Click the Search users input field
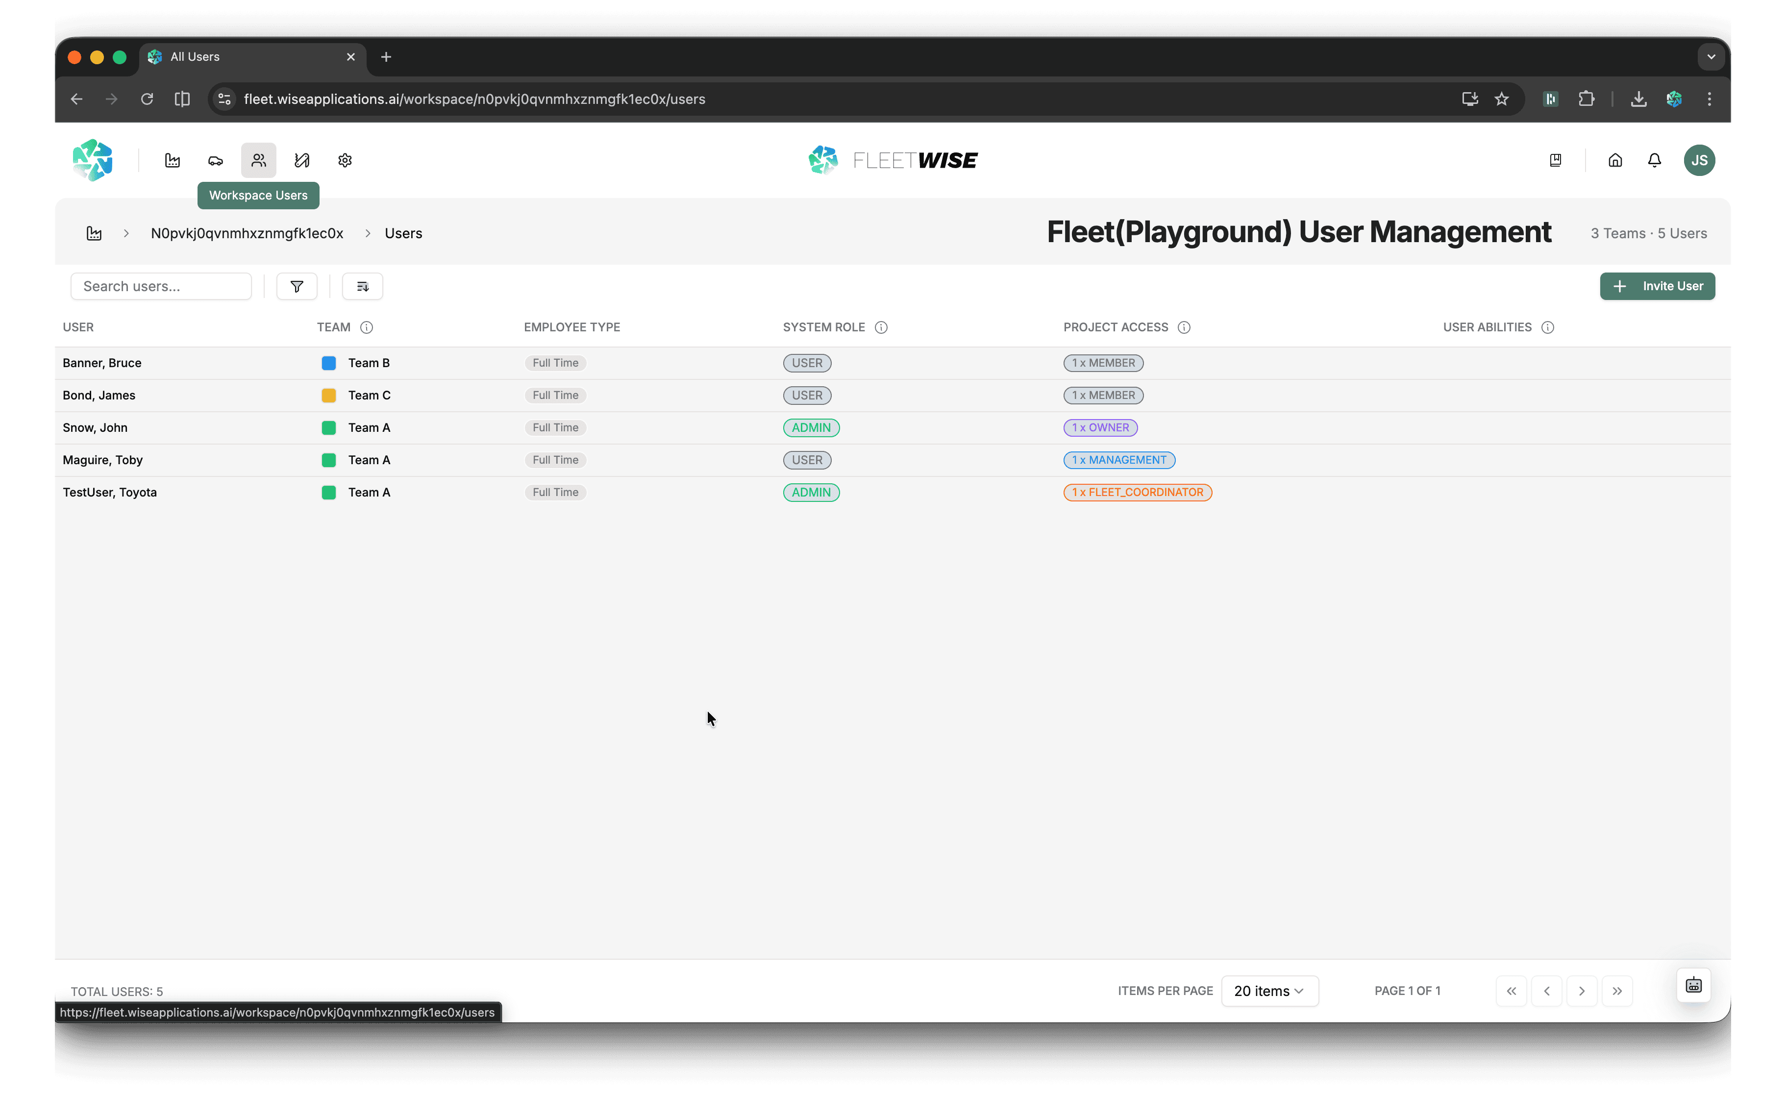 pos(161,286)
